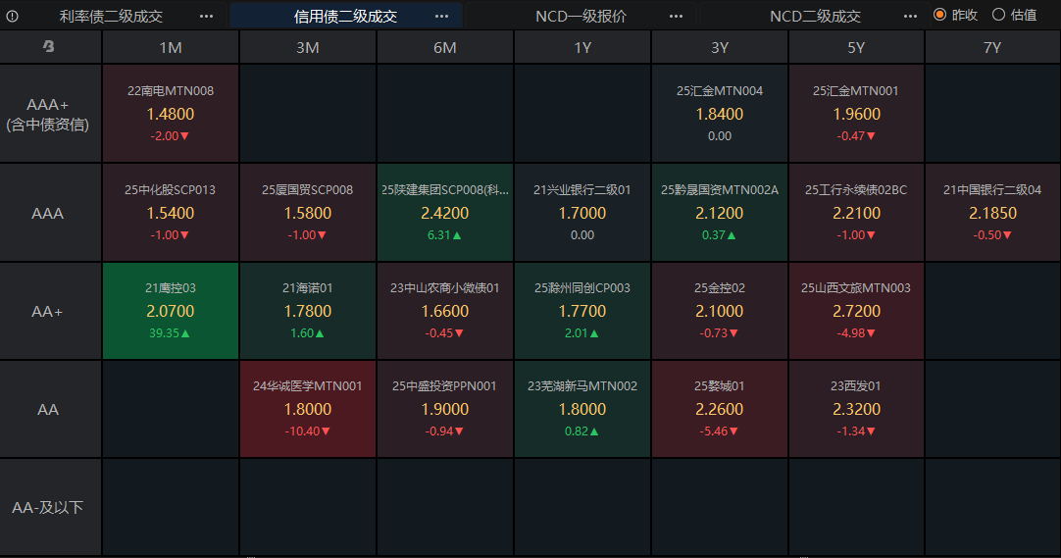Open bond 25陕建集团SCP008 cell
Viewport: 1061px width, 558px height.
(x=445, y=213)
